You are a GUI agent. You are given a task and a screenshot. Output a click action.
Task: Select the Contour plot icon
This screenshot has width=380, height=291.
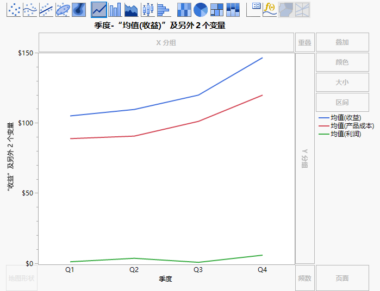point(79,10)
